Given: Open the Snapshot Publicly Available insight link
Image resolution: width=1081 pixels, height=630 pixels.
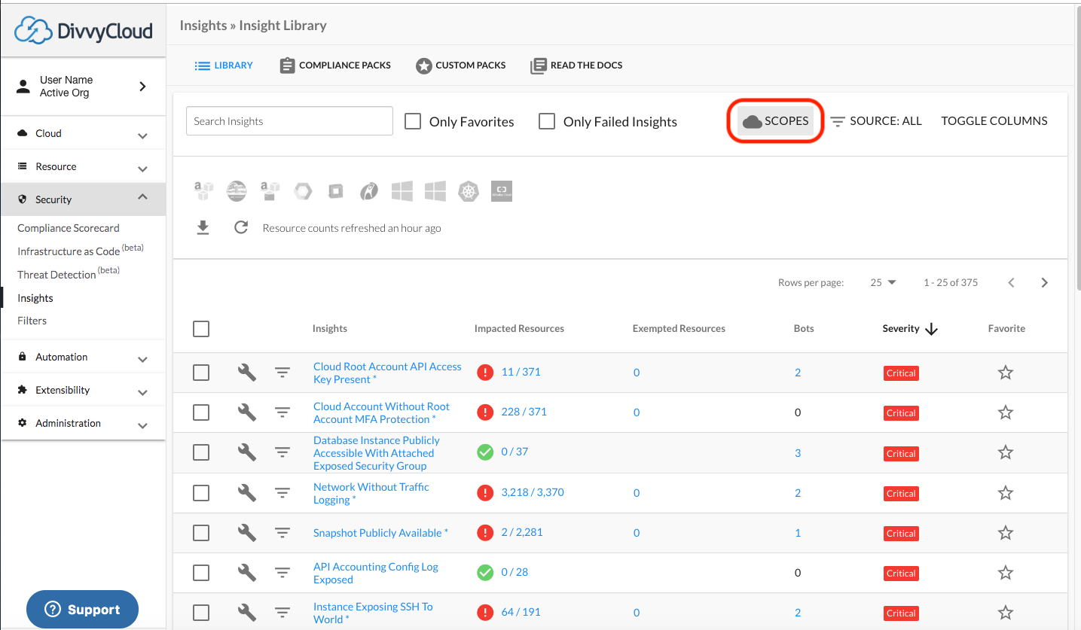Looking at the screenshot, I should coord(380,533).
